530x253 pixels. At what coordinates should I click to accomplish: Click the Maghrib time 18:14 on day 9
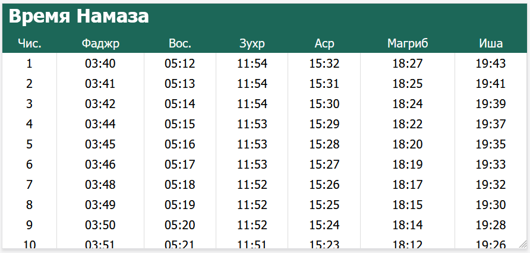pos(408,225)
